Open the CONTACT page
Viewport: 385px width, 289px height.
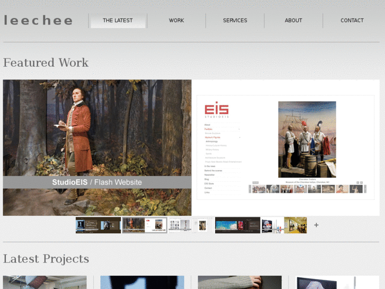point(352,21)
